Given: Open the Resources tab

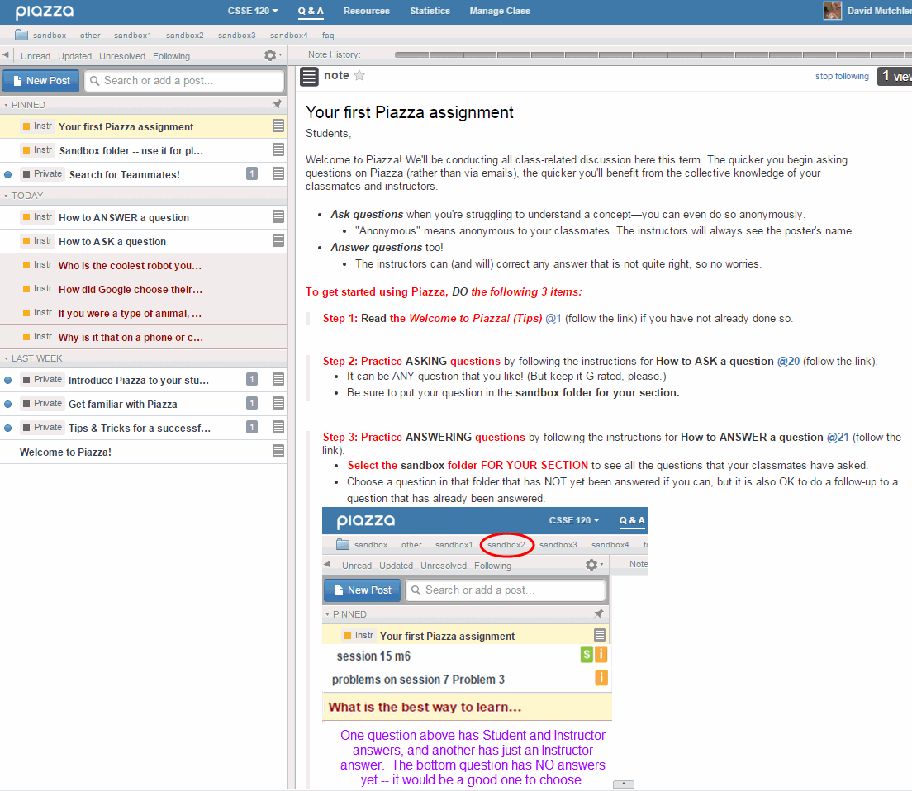Looking at the screenshot, I should pos(367,11).
